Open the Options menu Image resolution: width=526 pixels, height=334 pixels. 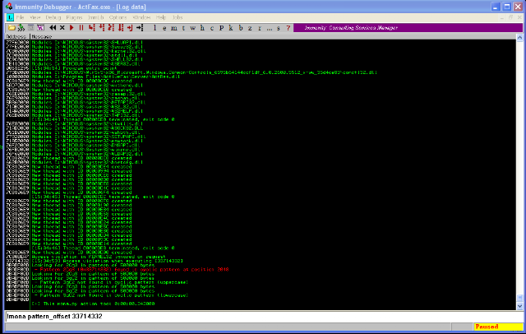(x=118, y=17)
